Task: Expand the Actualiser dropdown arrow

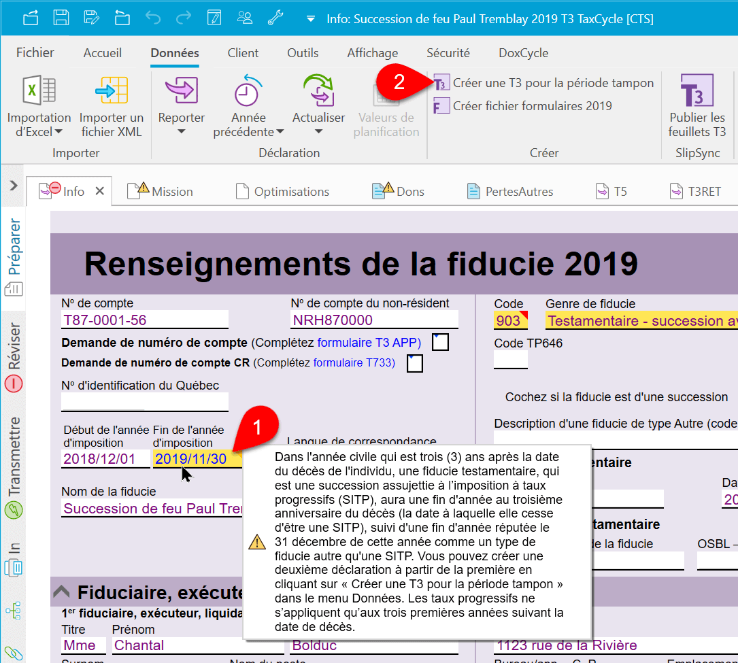Action: click(x=318, y=132)
